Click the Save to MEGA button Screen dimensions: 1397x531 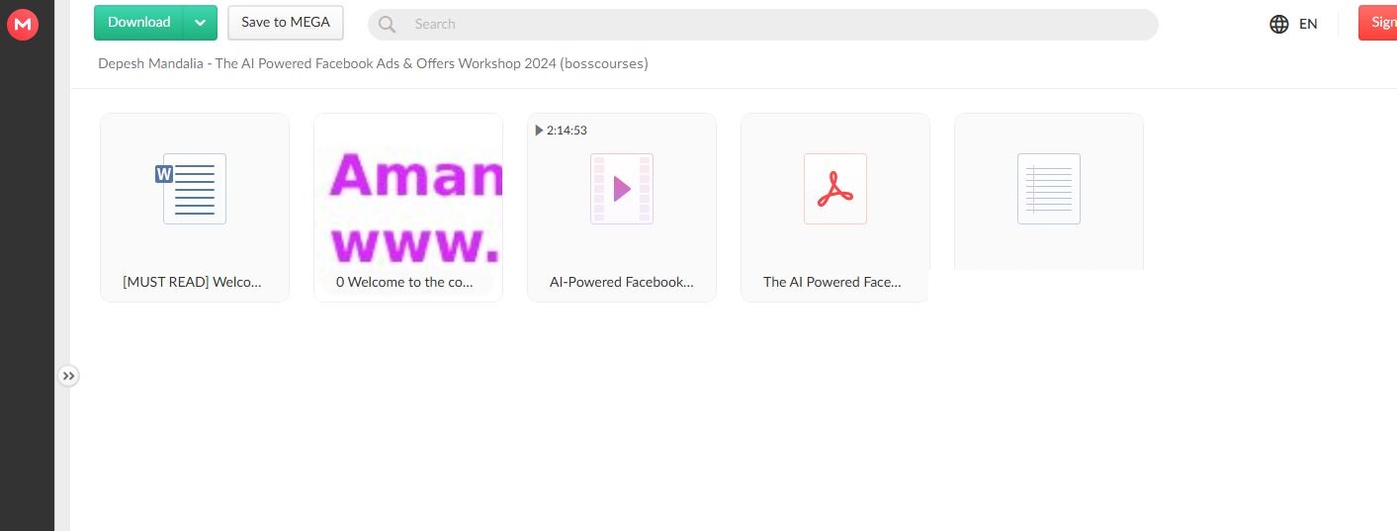pos(286,23)
